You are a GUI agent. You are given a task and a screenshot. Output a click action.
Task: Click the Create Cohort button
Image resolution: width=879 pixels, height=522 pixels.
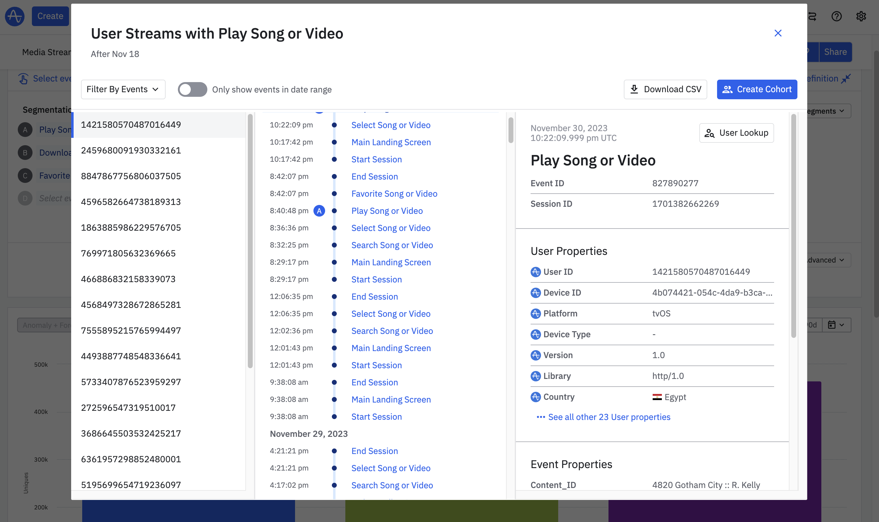757,89
